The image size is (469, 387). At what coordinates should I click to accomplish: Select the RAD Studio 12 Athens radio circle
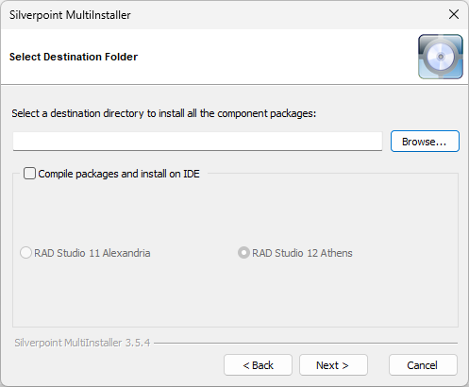coord(243,253)
